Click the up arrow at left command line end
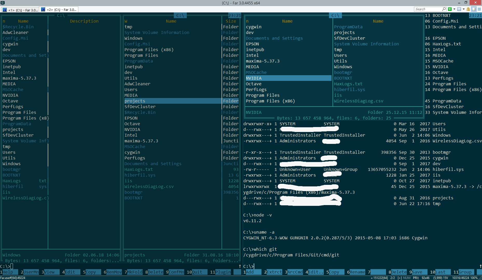This screenshot has width=482, height=280. click(x=240, y=266)
